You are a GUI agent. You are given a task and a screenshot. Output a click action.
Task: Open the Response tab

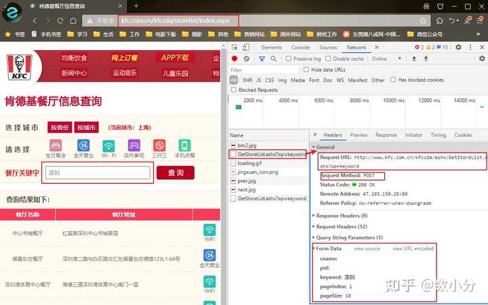[386, 135]
